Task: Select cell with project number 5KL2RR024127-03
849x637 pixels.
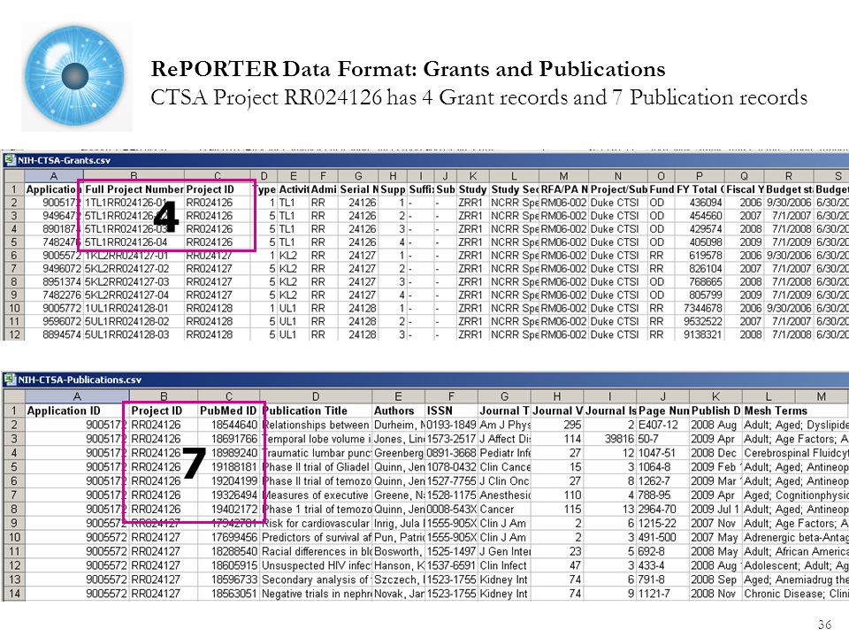Action: [x=134, y=281]
